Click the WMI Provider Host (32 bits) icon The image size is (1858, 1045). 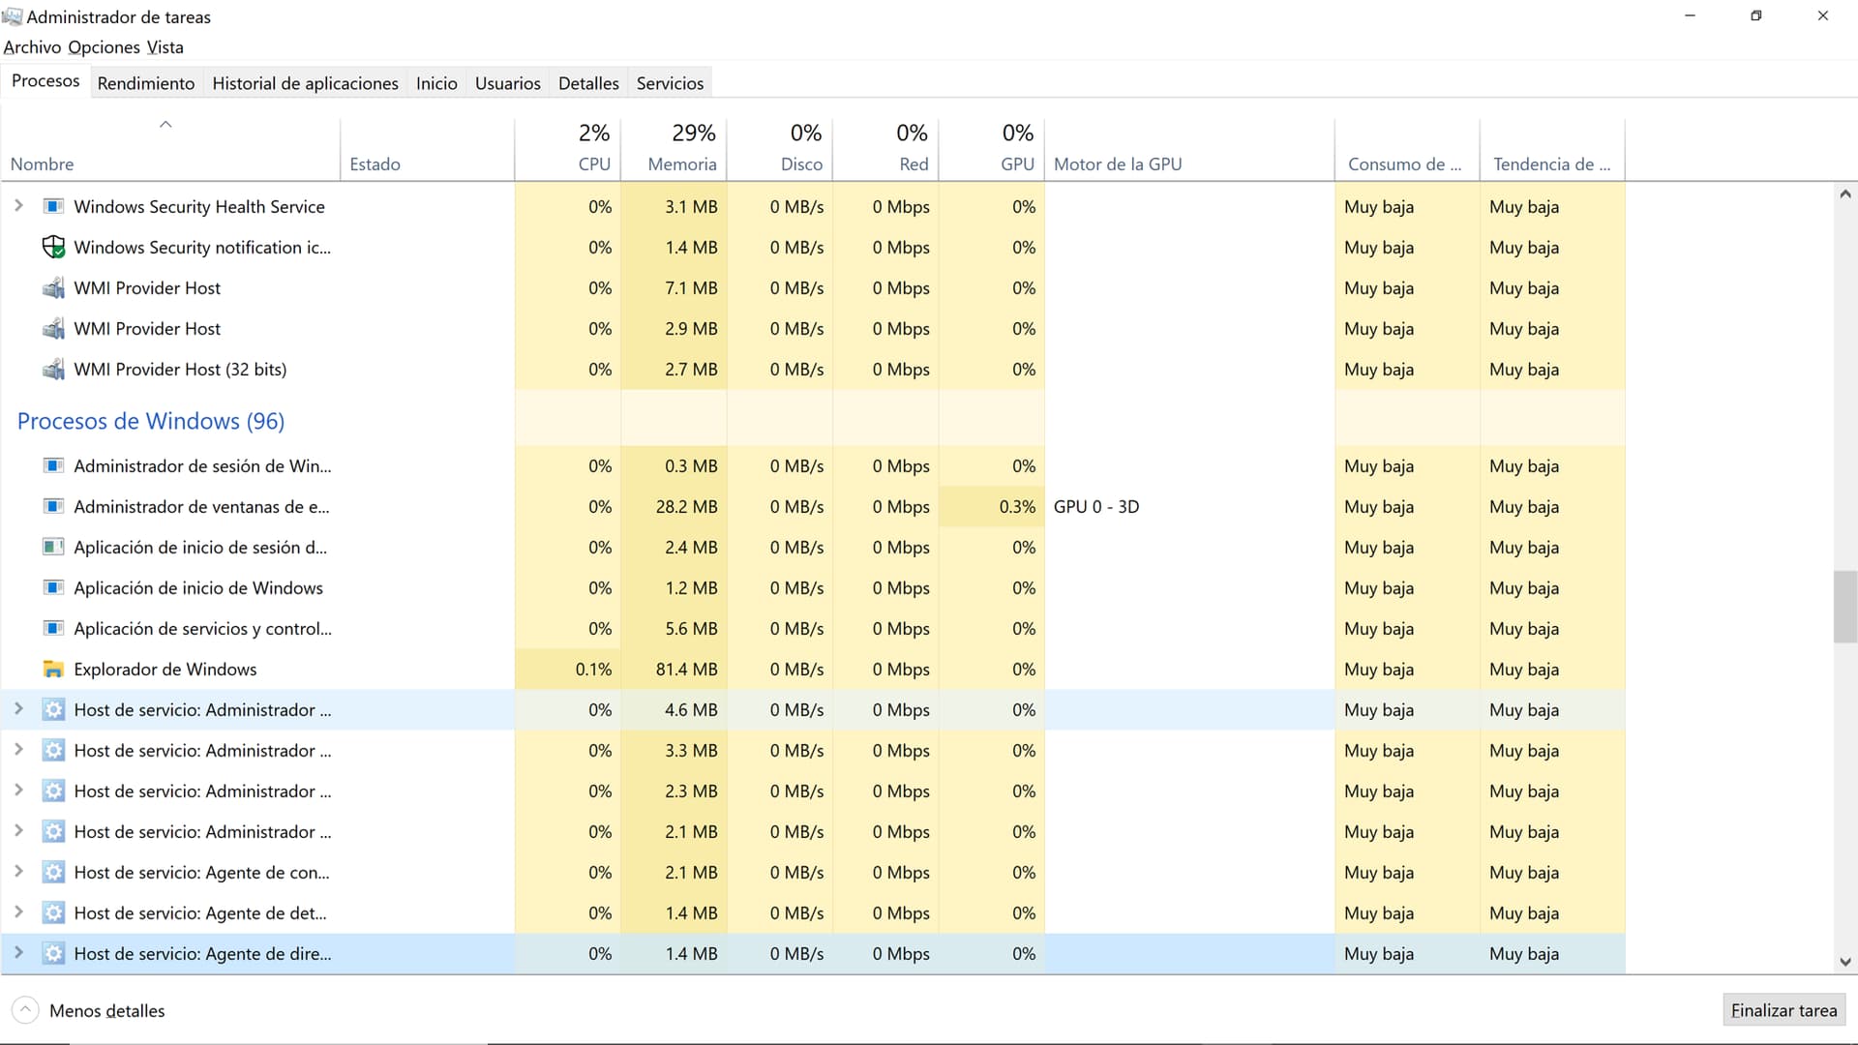tap(54, 369)
